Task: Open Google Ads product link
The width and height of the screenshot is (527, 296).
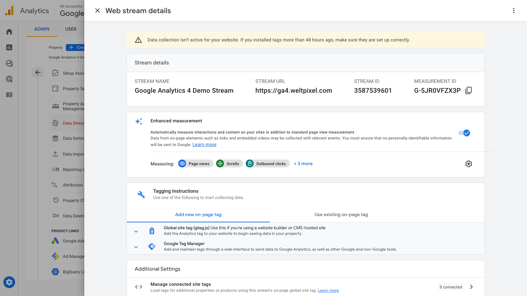Action: [x=68, y=241]
